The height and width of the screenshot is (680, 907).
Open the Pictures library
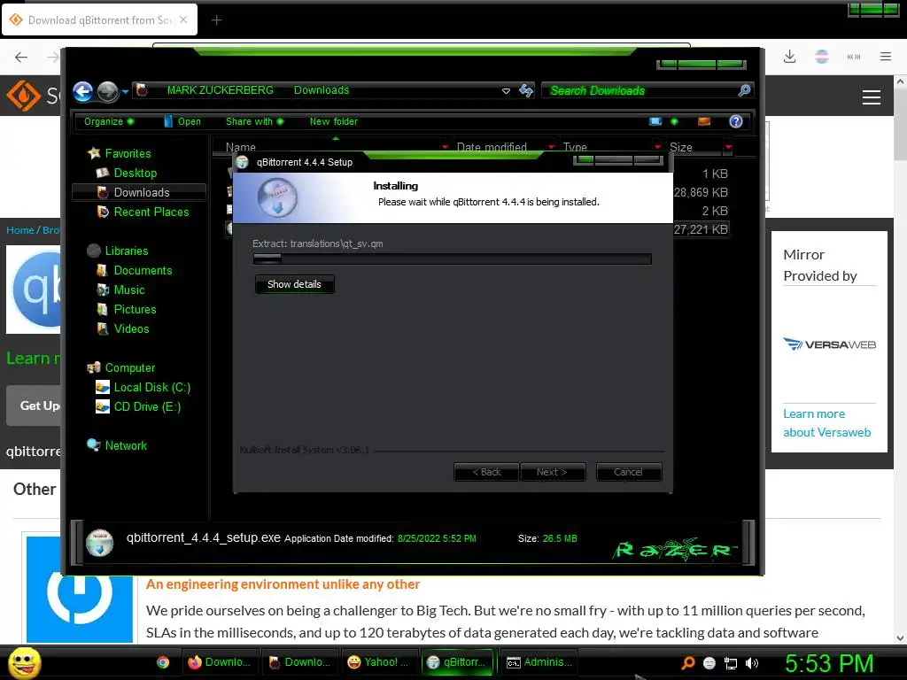click(x=135, y=309)
